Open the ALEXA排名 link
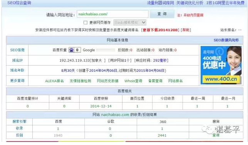 coord(54,81)
